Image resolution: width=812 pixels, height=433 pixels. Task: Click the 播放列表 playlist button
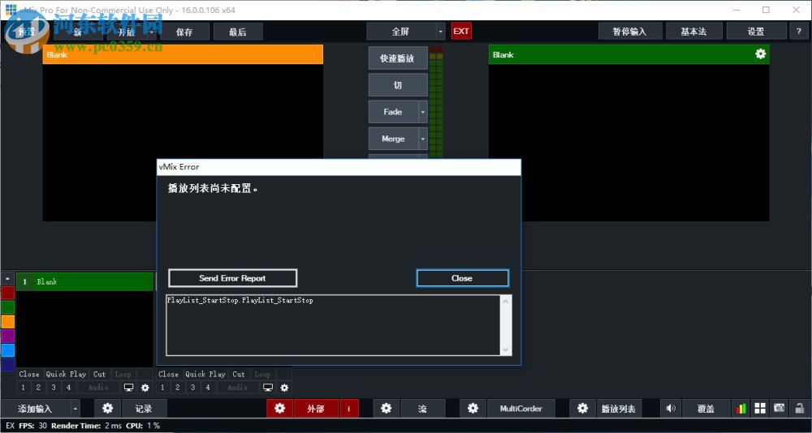pyautogui.click(x=619, y=408)
